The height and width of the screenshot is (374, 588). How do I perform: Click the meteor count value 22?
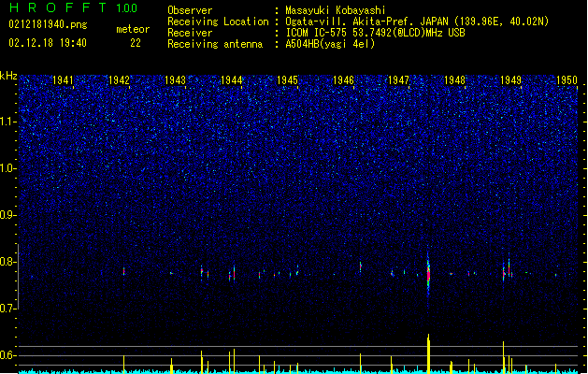[136, 43]
